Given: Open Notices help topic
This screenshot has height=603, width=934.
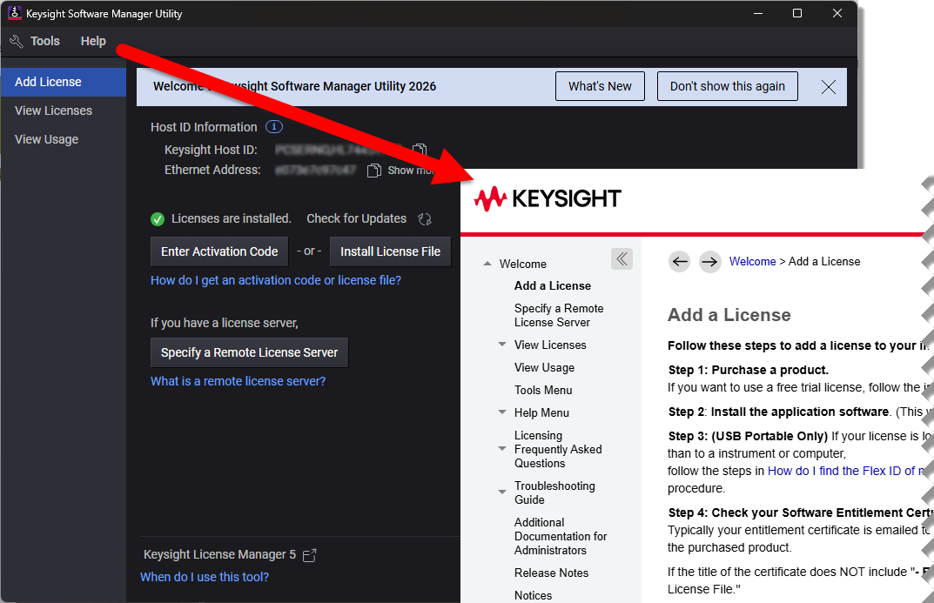Looking at the screenshot, I should (x=533, y=595).
